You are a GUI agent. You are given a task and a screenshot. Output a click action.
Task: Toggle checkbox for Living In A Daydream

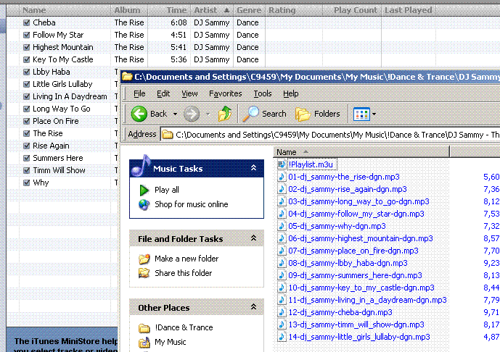pyautogui.click(x=26, y=96)
